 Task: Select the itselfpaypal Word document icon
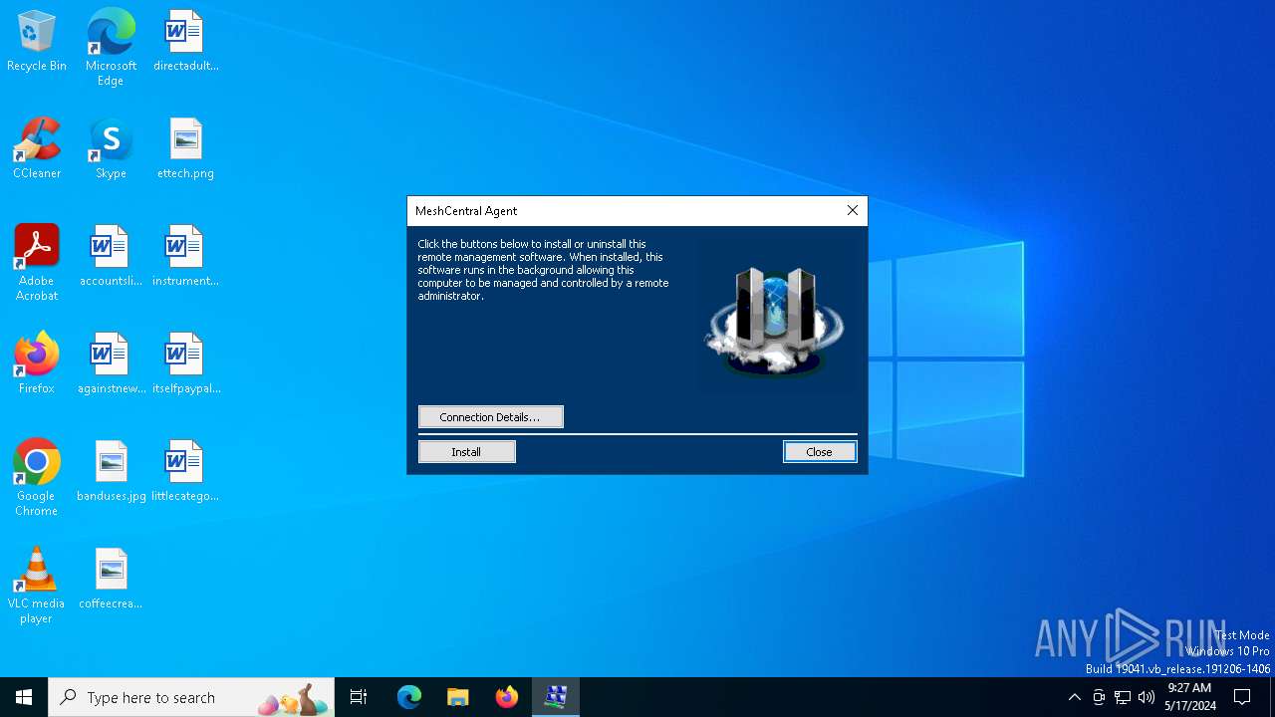[x=185, y=364]
